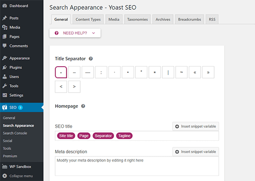Click the Appearance paintbrush icon
Viewport: 255px width, 181px height.
(5, 58)
